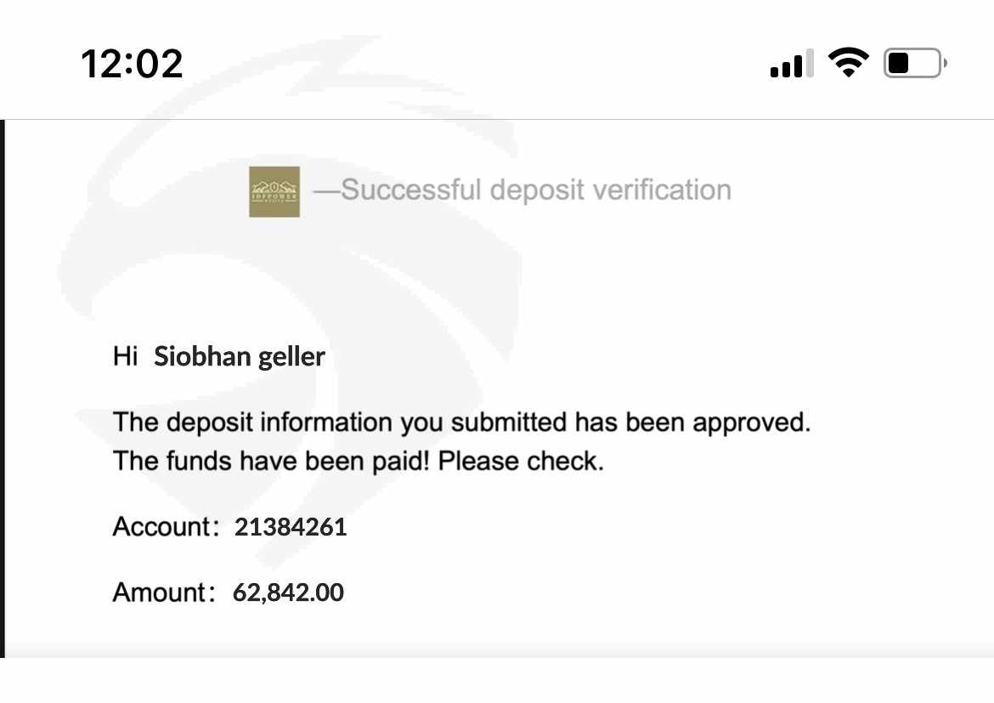This screenshot has height=703, width=994.
Task: Tap the cellular signal bars icon
Action: [792, 64]
